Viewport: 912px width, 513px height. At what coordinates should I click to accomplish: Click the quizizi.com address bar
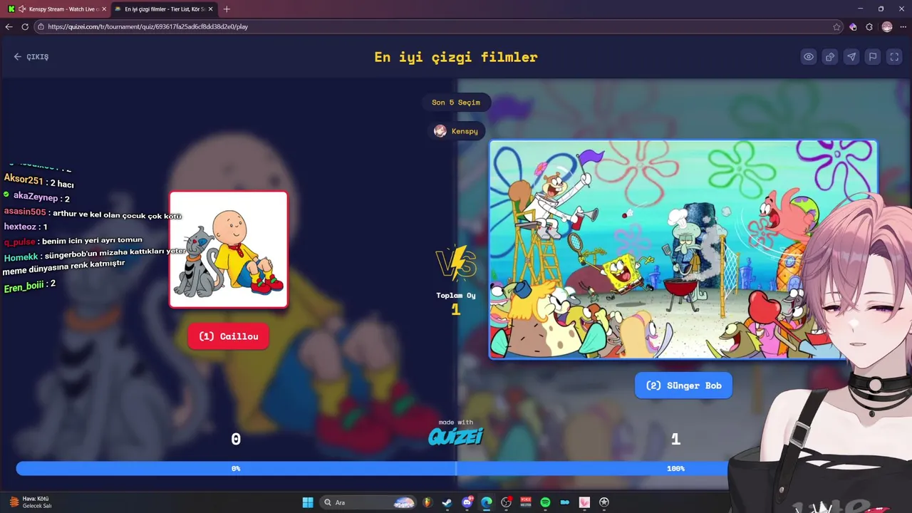pyautogui.click(x=438, y=26)
